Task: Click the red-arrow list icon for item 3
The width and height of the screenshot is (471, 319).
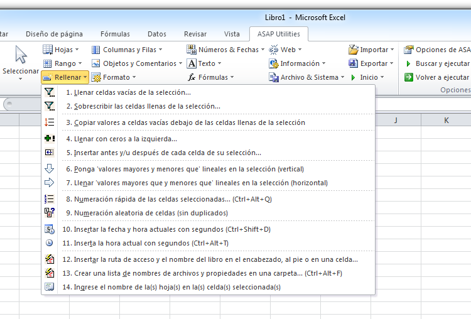Action: click(x=49, y=122)
